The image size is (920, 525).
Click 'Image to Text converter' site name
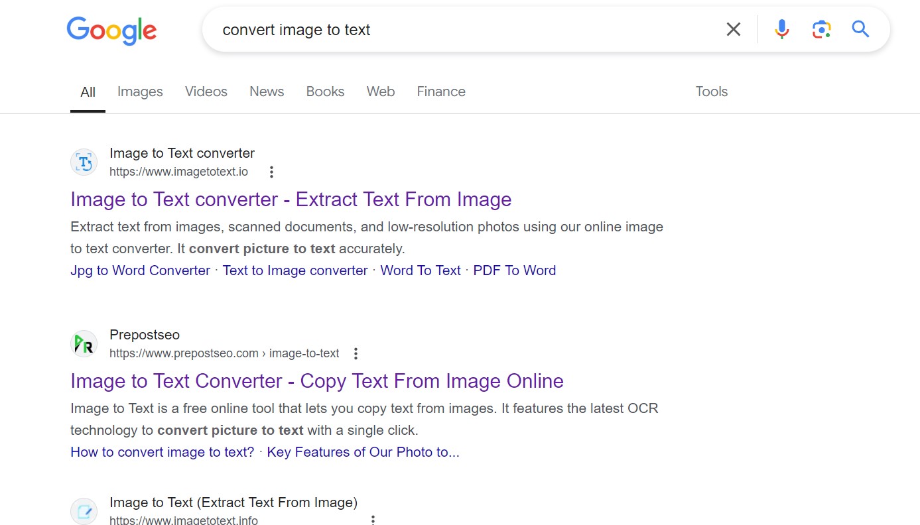point(182,153)
